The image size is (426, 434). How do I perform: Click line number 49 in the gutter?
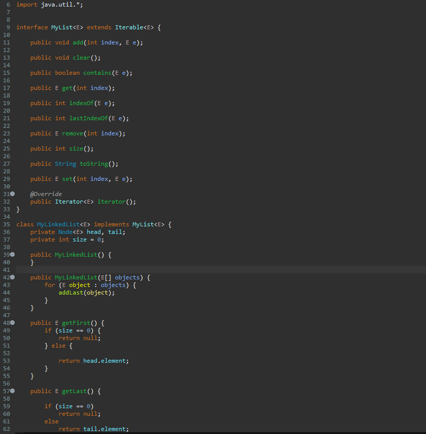point(6,330)
